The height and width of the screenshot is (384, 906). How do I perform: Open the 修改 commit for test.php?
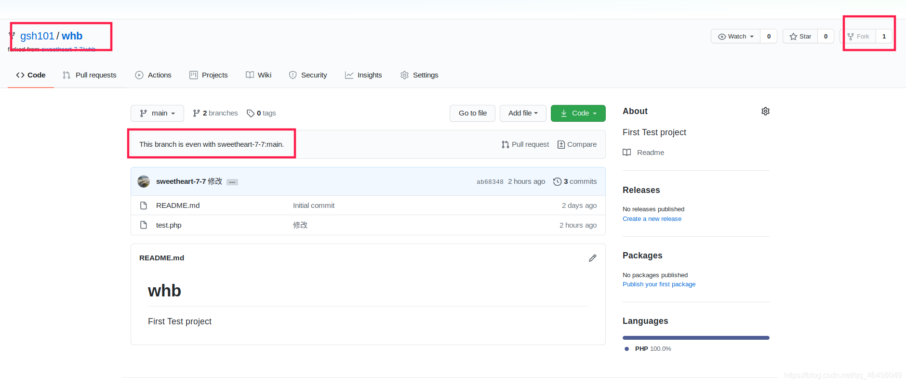point(300,225)
